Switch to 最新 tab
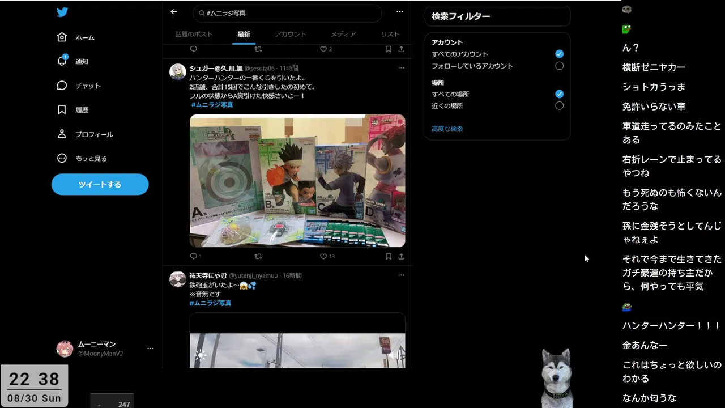This screenshot has height=408, width=725. click(x=244, y=34)
